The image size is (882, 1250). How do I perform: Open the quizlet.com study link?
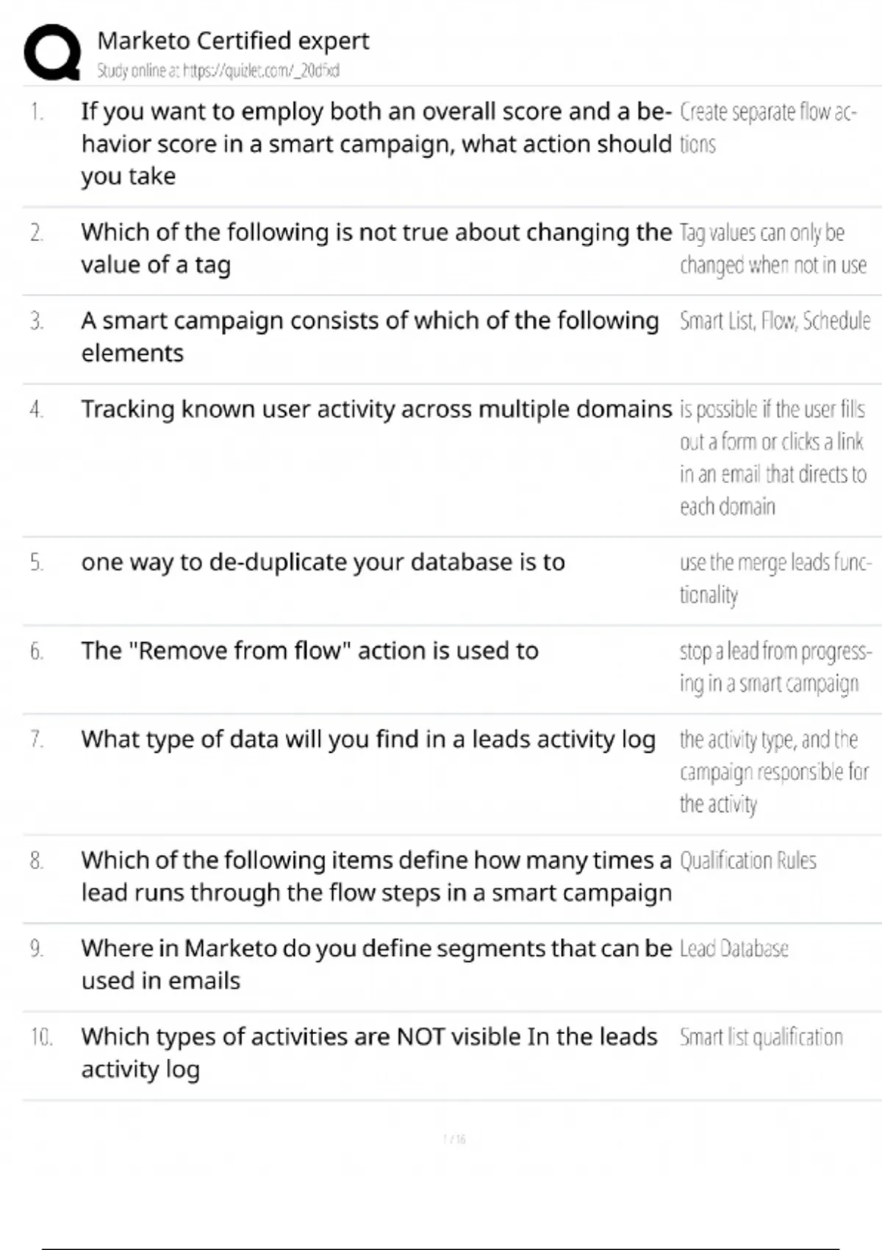tap(218, 71)
